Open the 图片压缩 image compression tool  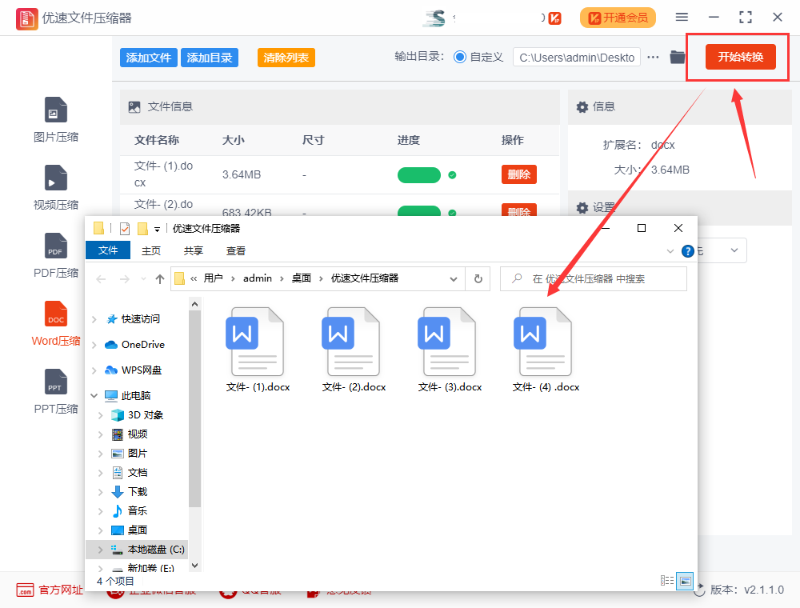[56, 119]
